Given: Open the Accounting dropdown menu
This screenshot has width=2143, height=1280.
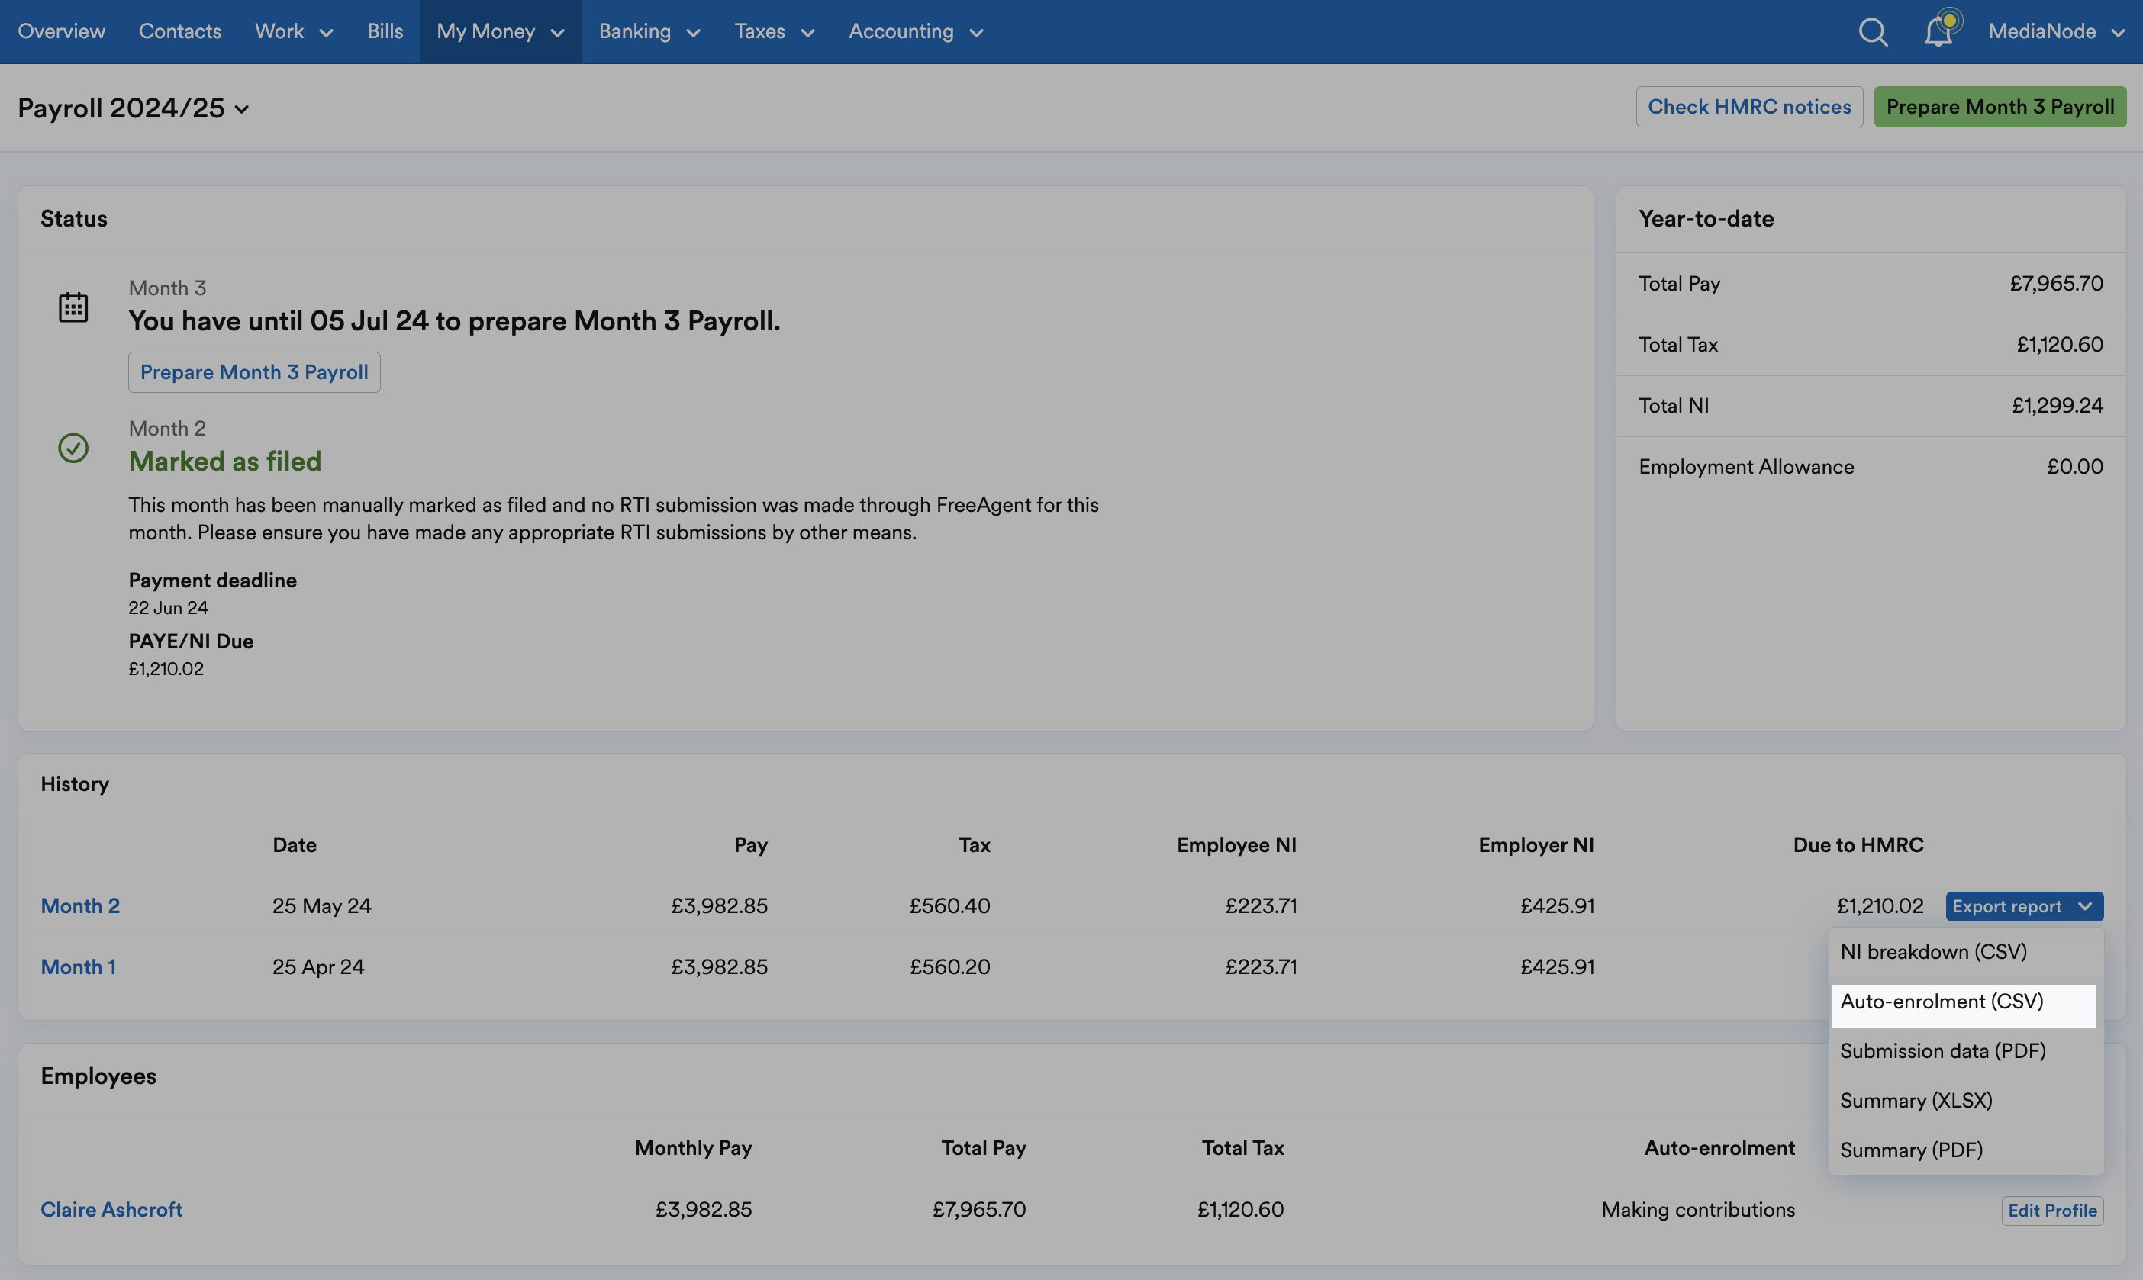Looking at the screenshot, I should coord(915,32).
